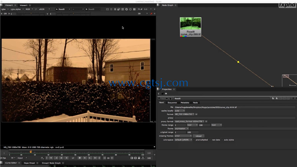297x167 pixels.
Task: Open the cache locally dropdown
Action: point(180,111)
